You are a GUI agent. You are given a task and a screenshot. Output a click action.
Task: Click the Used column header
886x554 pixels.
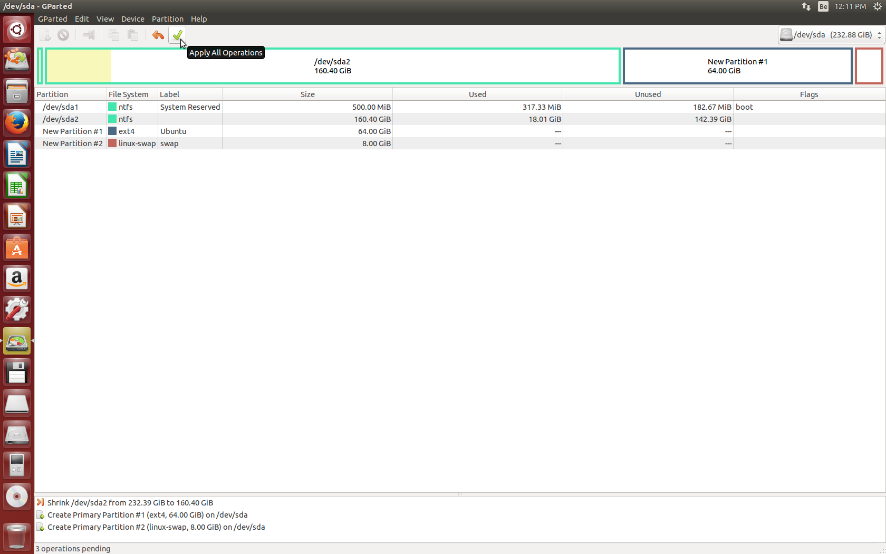tap(478, 94)
